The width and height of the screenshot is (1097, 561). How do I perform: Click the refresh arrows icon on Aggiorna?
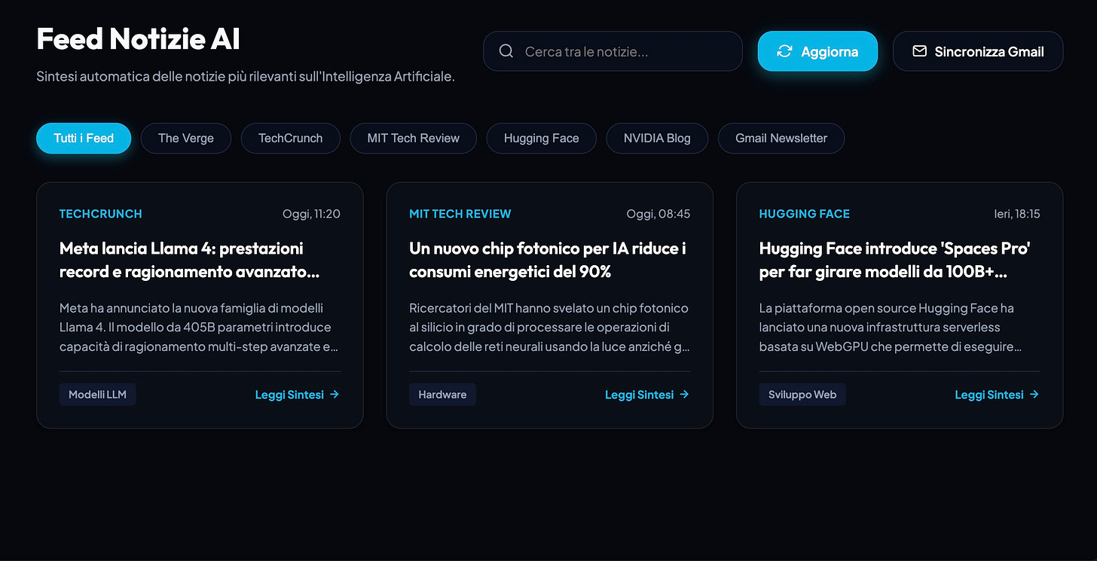[x=784, y=51]
